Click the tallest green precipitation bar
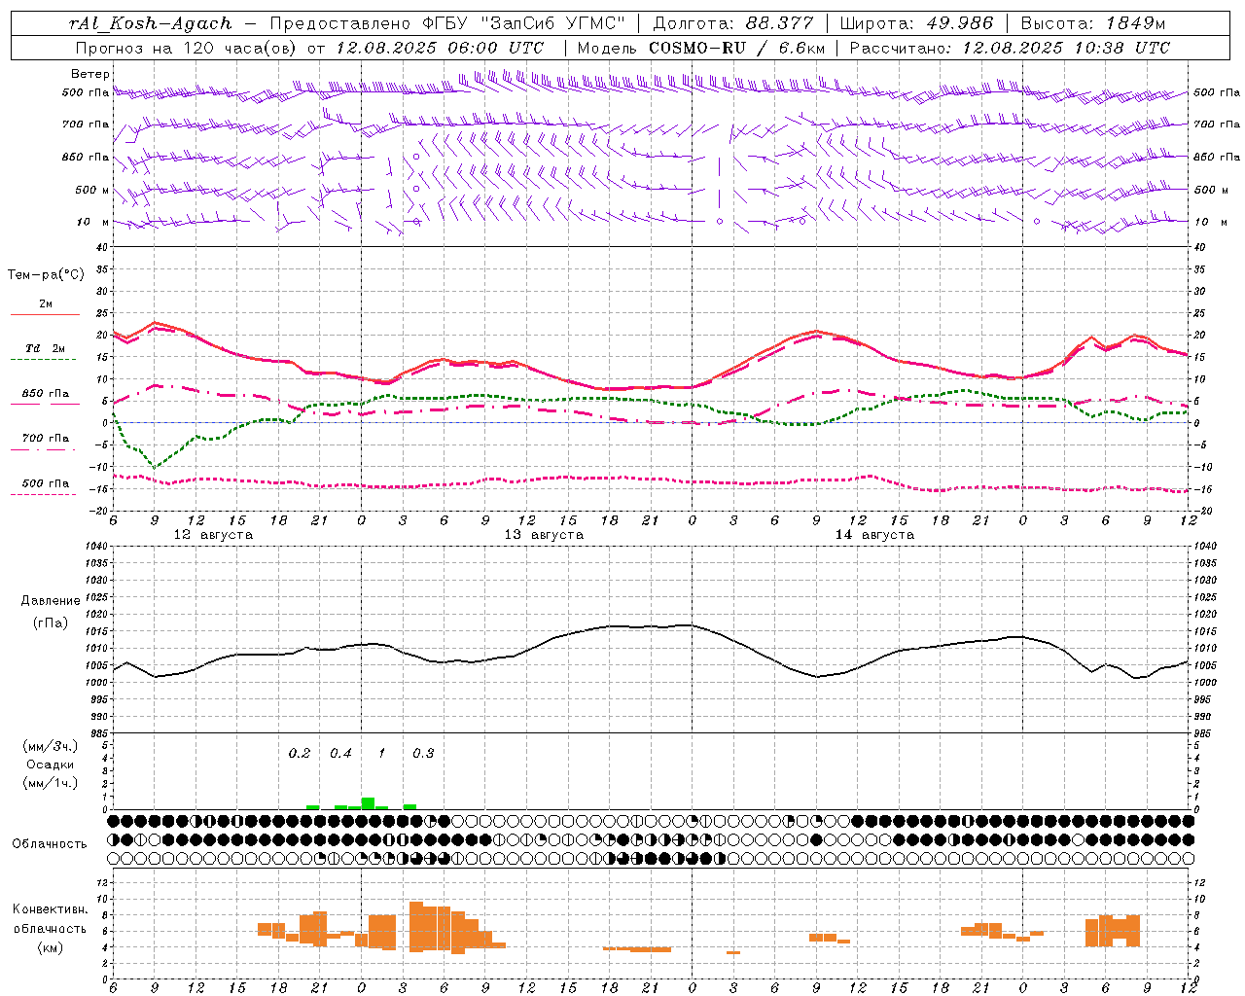Viewport: 1245px width, 996px height. pos(368,803)
